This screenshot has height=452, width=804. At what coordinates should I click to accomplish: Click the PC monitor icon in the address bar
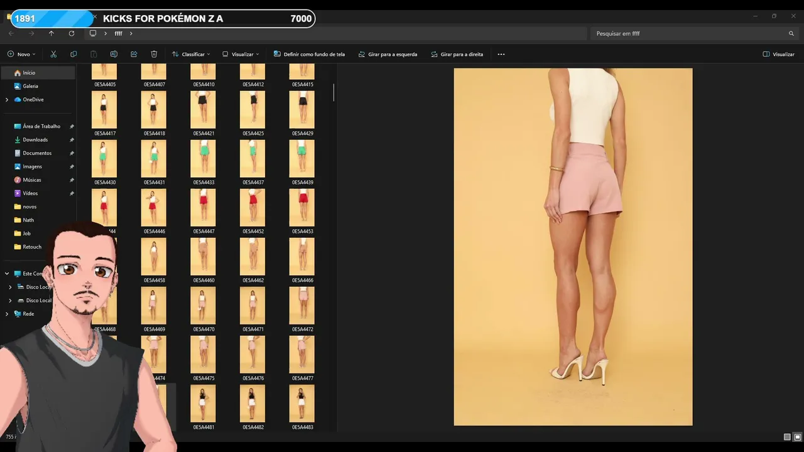coord(93,33)
